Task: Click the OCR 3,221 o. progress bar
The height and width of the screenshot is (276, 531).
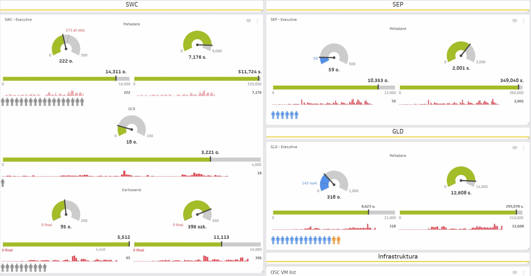Action: point(132,159)
